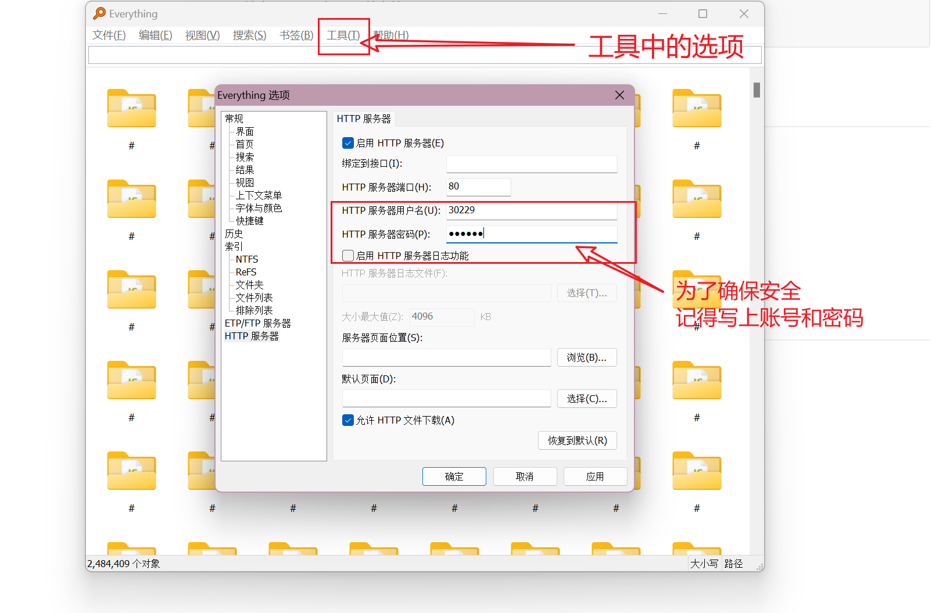
Task: Select HTTP 服务器 in the options tree
Action: point(252,336)
